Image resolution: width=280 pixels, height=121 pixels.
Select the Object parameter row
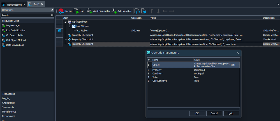point(193,65)
